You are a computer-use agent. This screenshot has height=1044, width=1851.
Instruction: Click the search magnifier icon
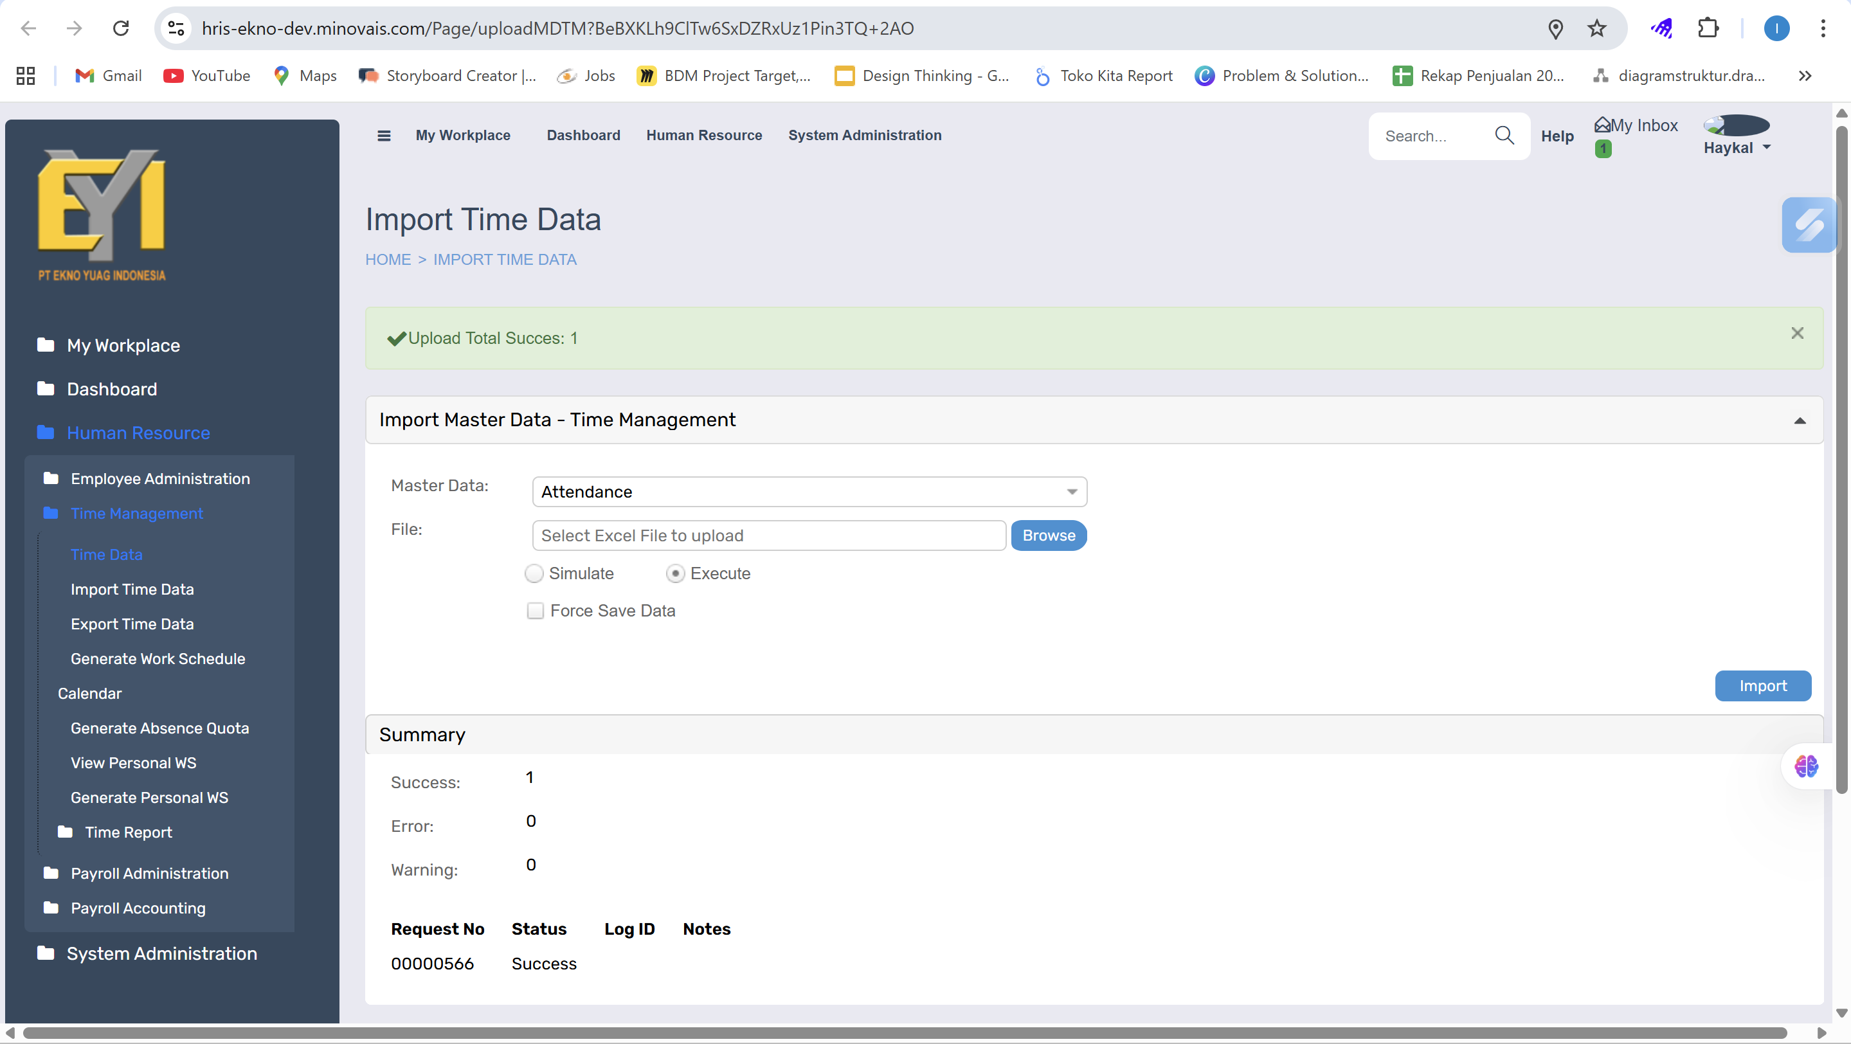(1504, 135)
